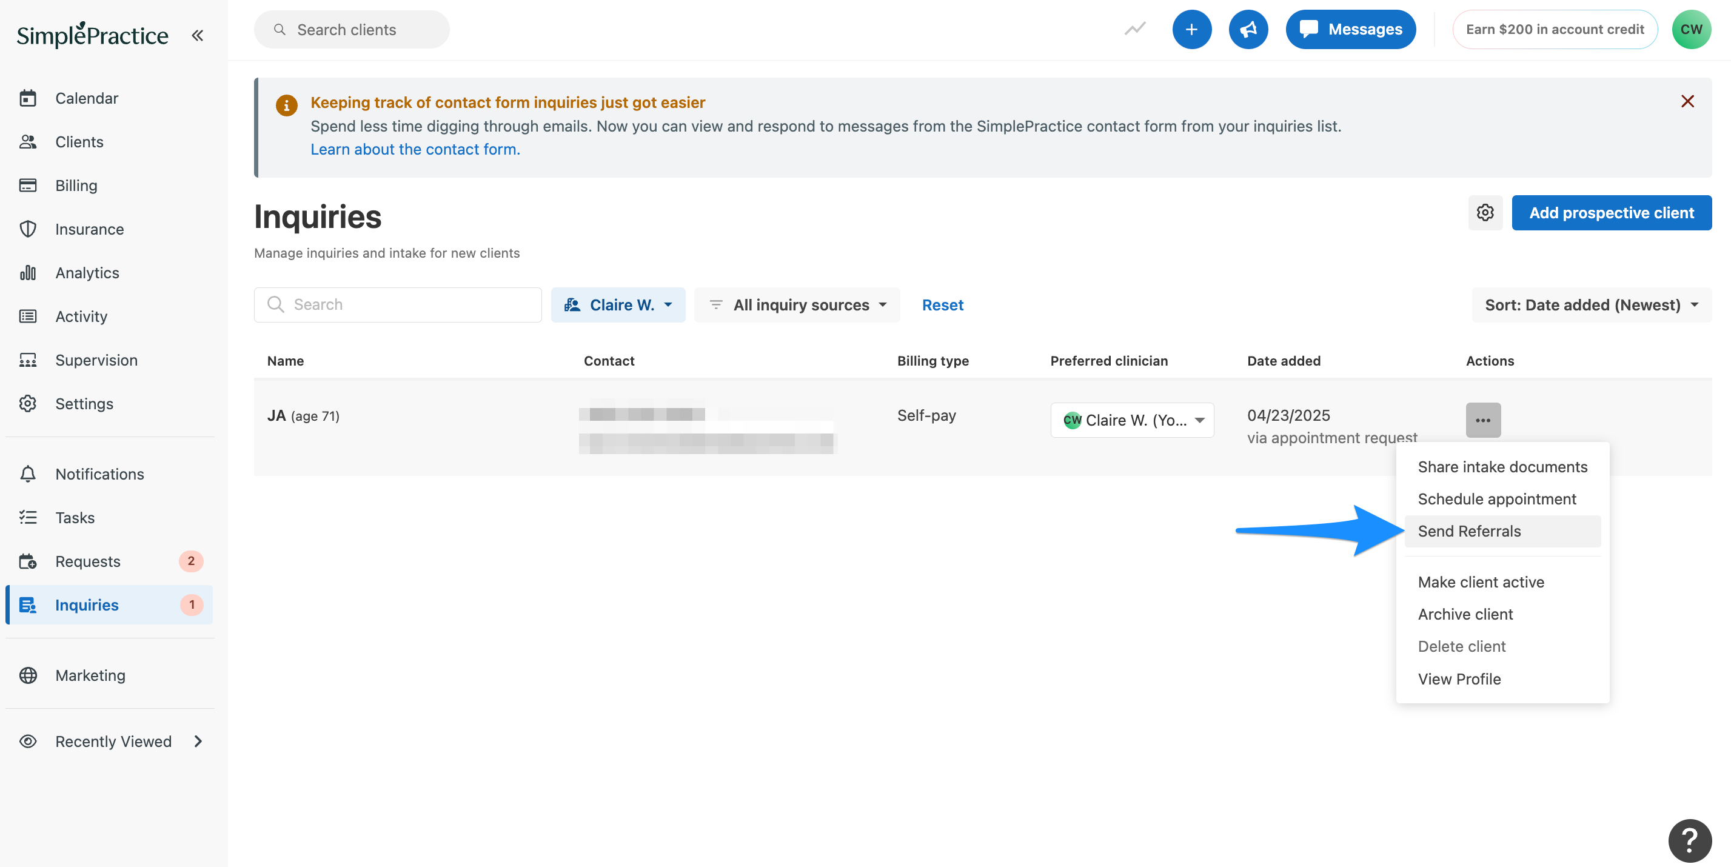Click the Date added column header
The width and height of the screenshot is (1731, 867).
pos(1284,361)
